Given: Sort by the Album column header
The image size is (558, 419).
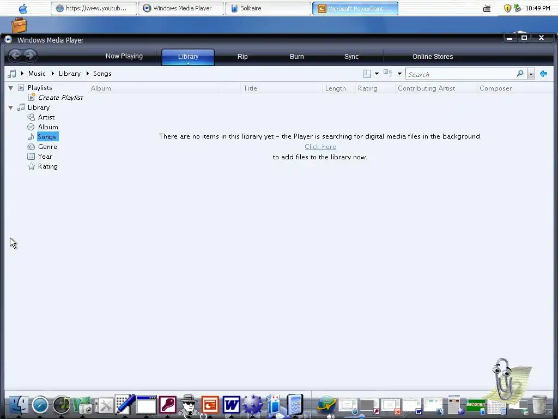Looking at the screenshot, I should pos(153,88).
